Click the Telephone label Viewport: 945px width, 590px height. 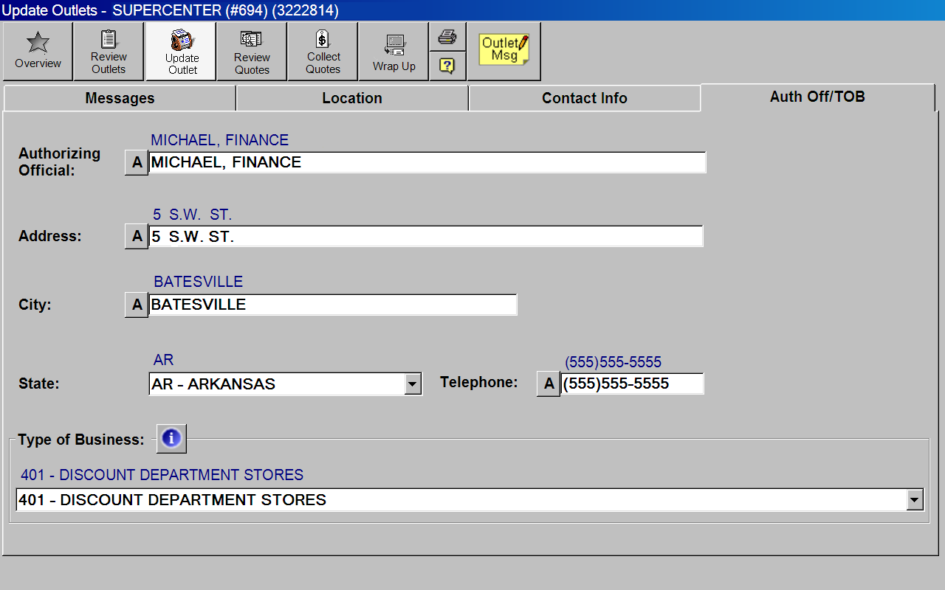pyautogui.click(x=478, y=382)
